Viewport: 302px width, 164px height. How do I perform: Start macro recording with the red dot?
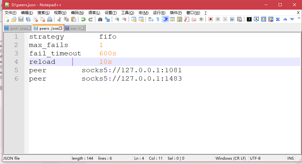(210, 19)
